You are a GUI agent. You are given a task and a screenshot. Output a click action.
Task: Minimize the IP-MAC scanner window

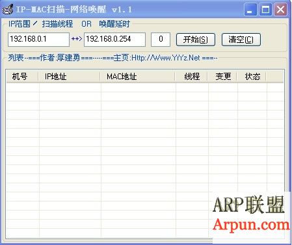pos(250,10)
